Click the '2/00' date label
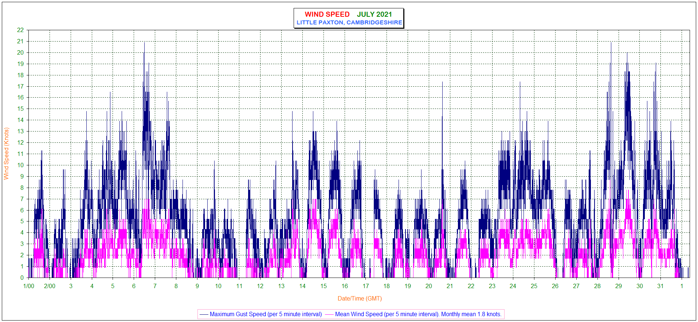This screenshot has height=322, width=698. click(50, 286)
